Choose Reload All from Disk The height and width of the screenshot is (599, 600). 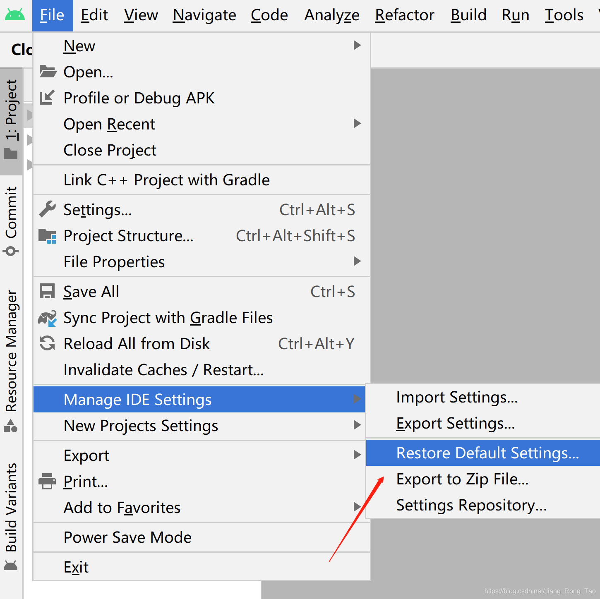[202, 343]
